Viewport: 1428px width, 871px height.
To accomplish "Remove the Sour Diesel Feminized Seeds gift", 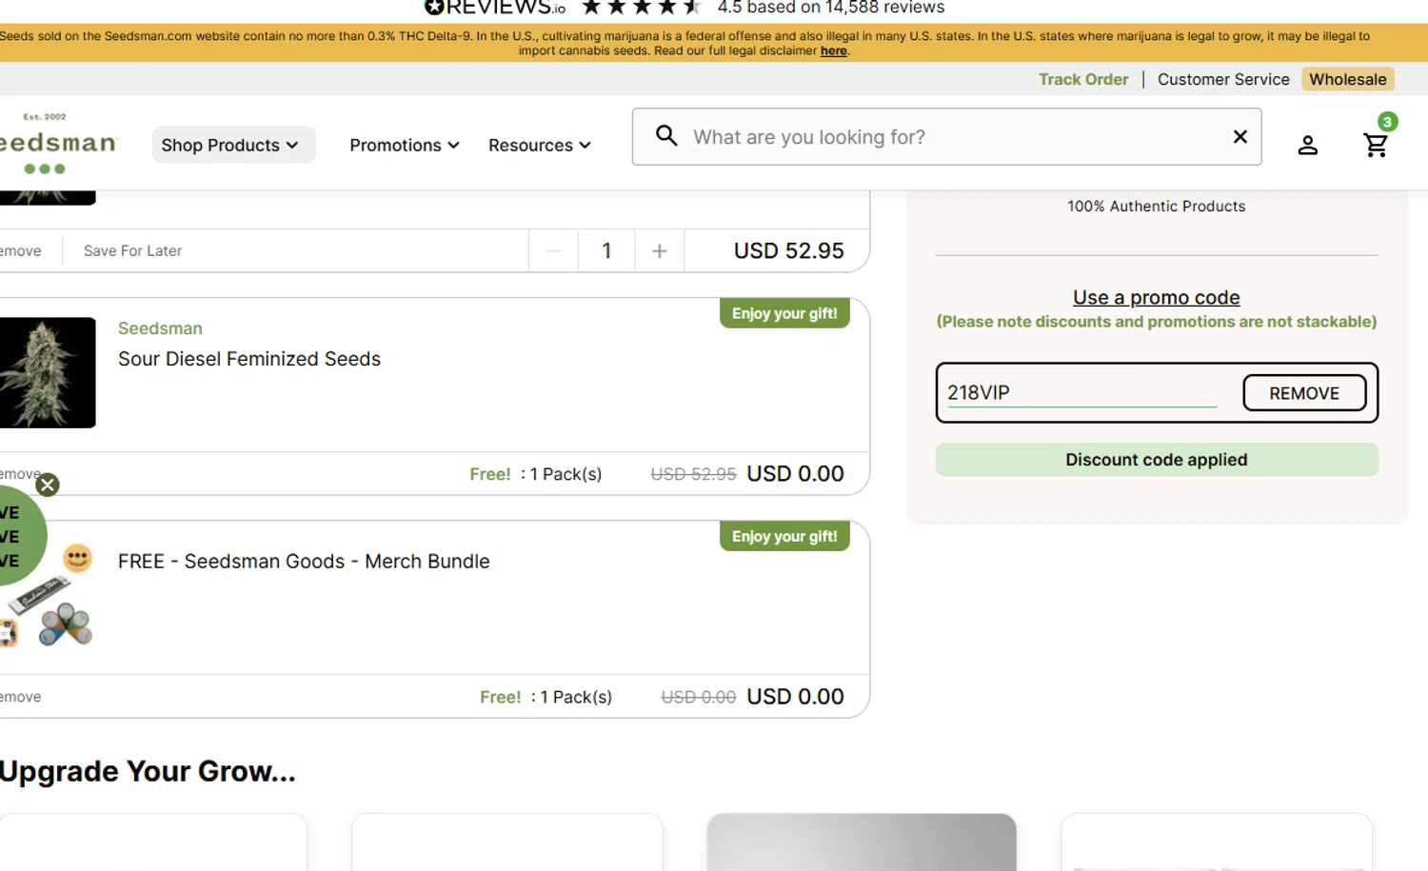I will pos(19,473).
